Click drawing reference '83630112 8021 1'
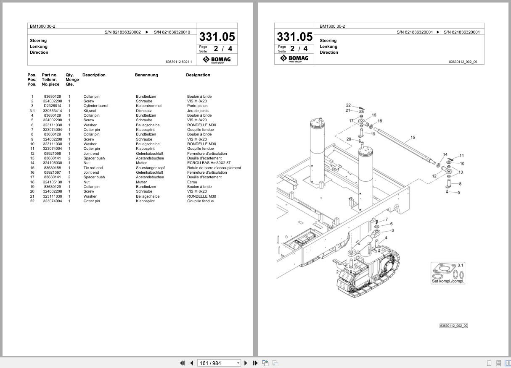The height and width of the screenshot is (368, 511). [x=179, y=62]
